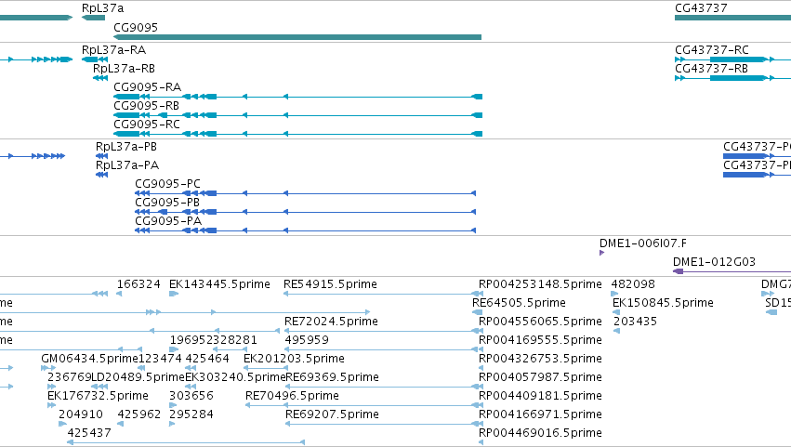Click the RP004169555.5prime label
The width and height of the screenshot is (791, 447).
pos(540,340)
